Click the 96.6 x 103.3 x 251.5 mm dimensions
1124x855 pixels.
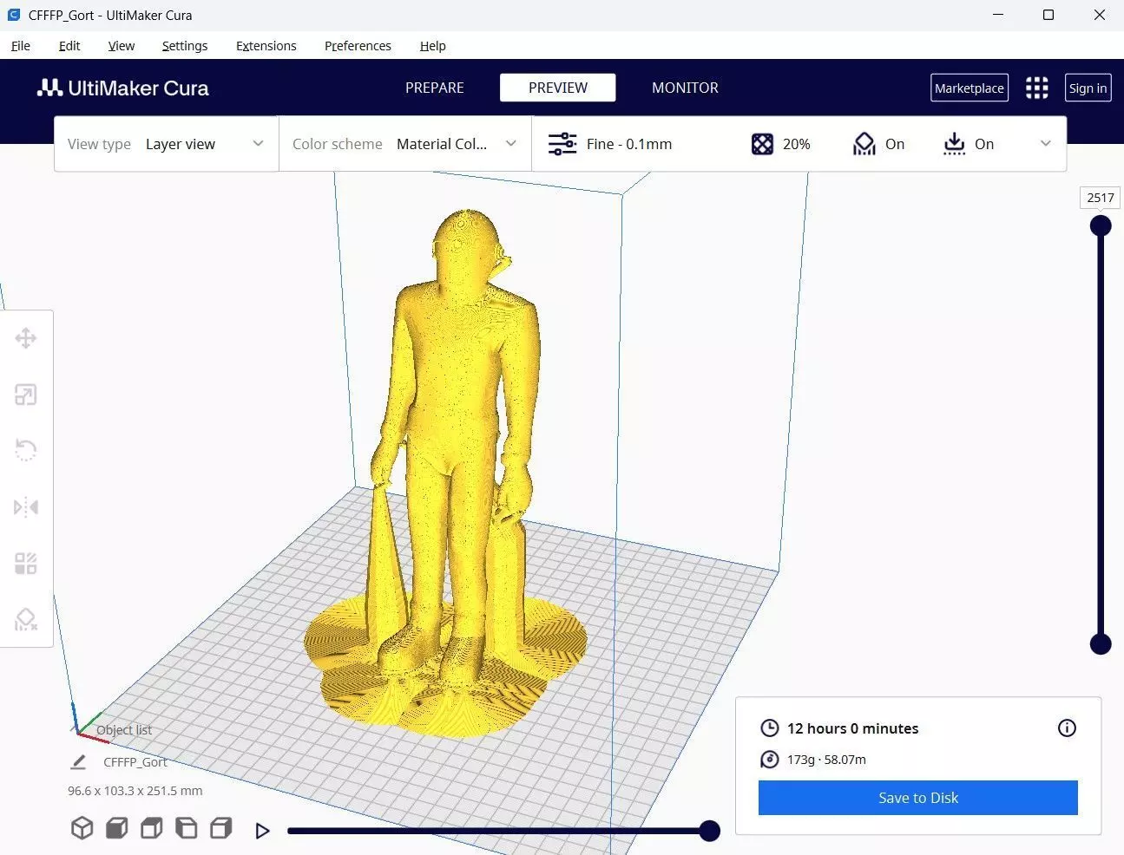click(x=135, y=791)
